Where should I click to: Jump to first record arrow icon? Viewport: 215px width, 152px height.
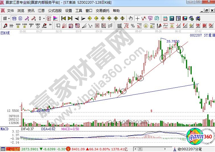point(63,18)
